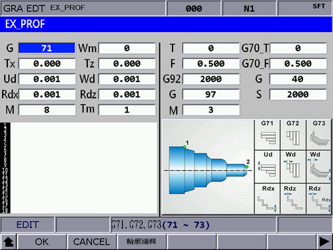Screen dimensions: 333x250
Task: Open the Rdx allowance diagram icon
Action: tap(267, 199)
